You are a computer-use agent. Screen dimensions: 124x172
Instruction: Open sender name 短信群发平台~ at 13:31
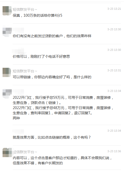tap(25, 71)
